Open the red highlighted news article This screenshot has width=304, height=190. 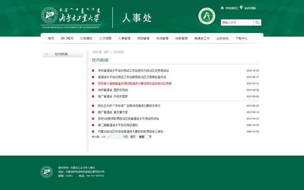click(135, 84)
